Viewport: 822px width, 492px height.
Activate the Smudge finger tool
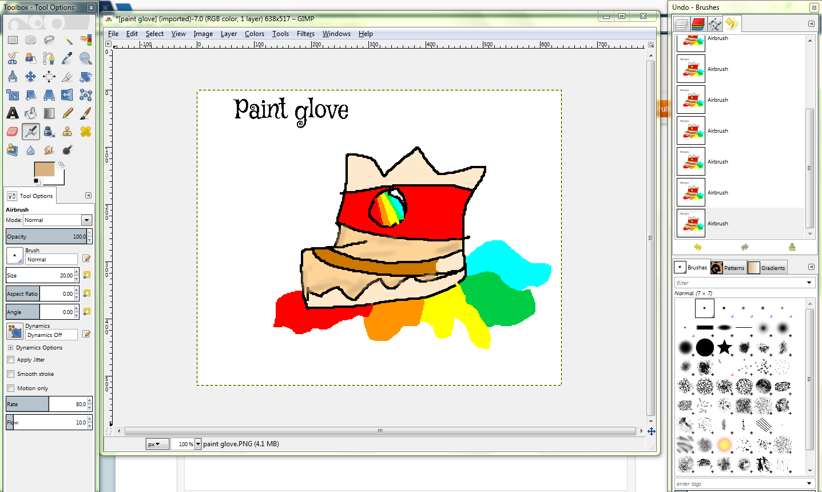click(x=49, y=150)
